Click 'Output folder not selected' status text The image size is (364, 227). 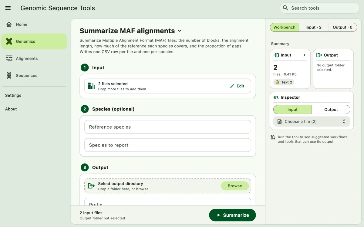point(102,218)
